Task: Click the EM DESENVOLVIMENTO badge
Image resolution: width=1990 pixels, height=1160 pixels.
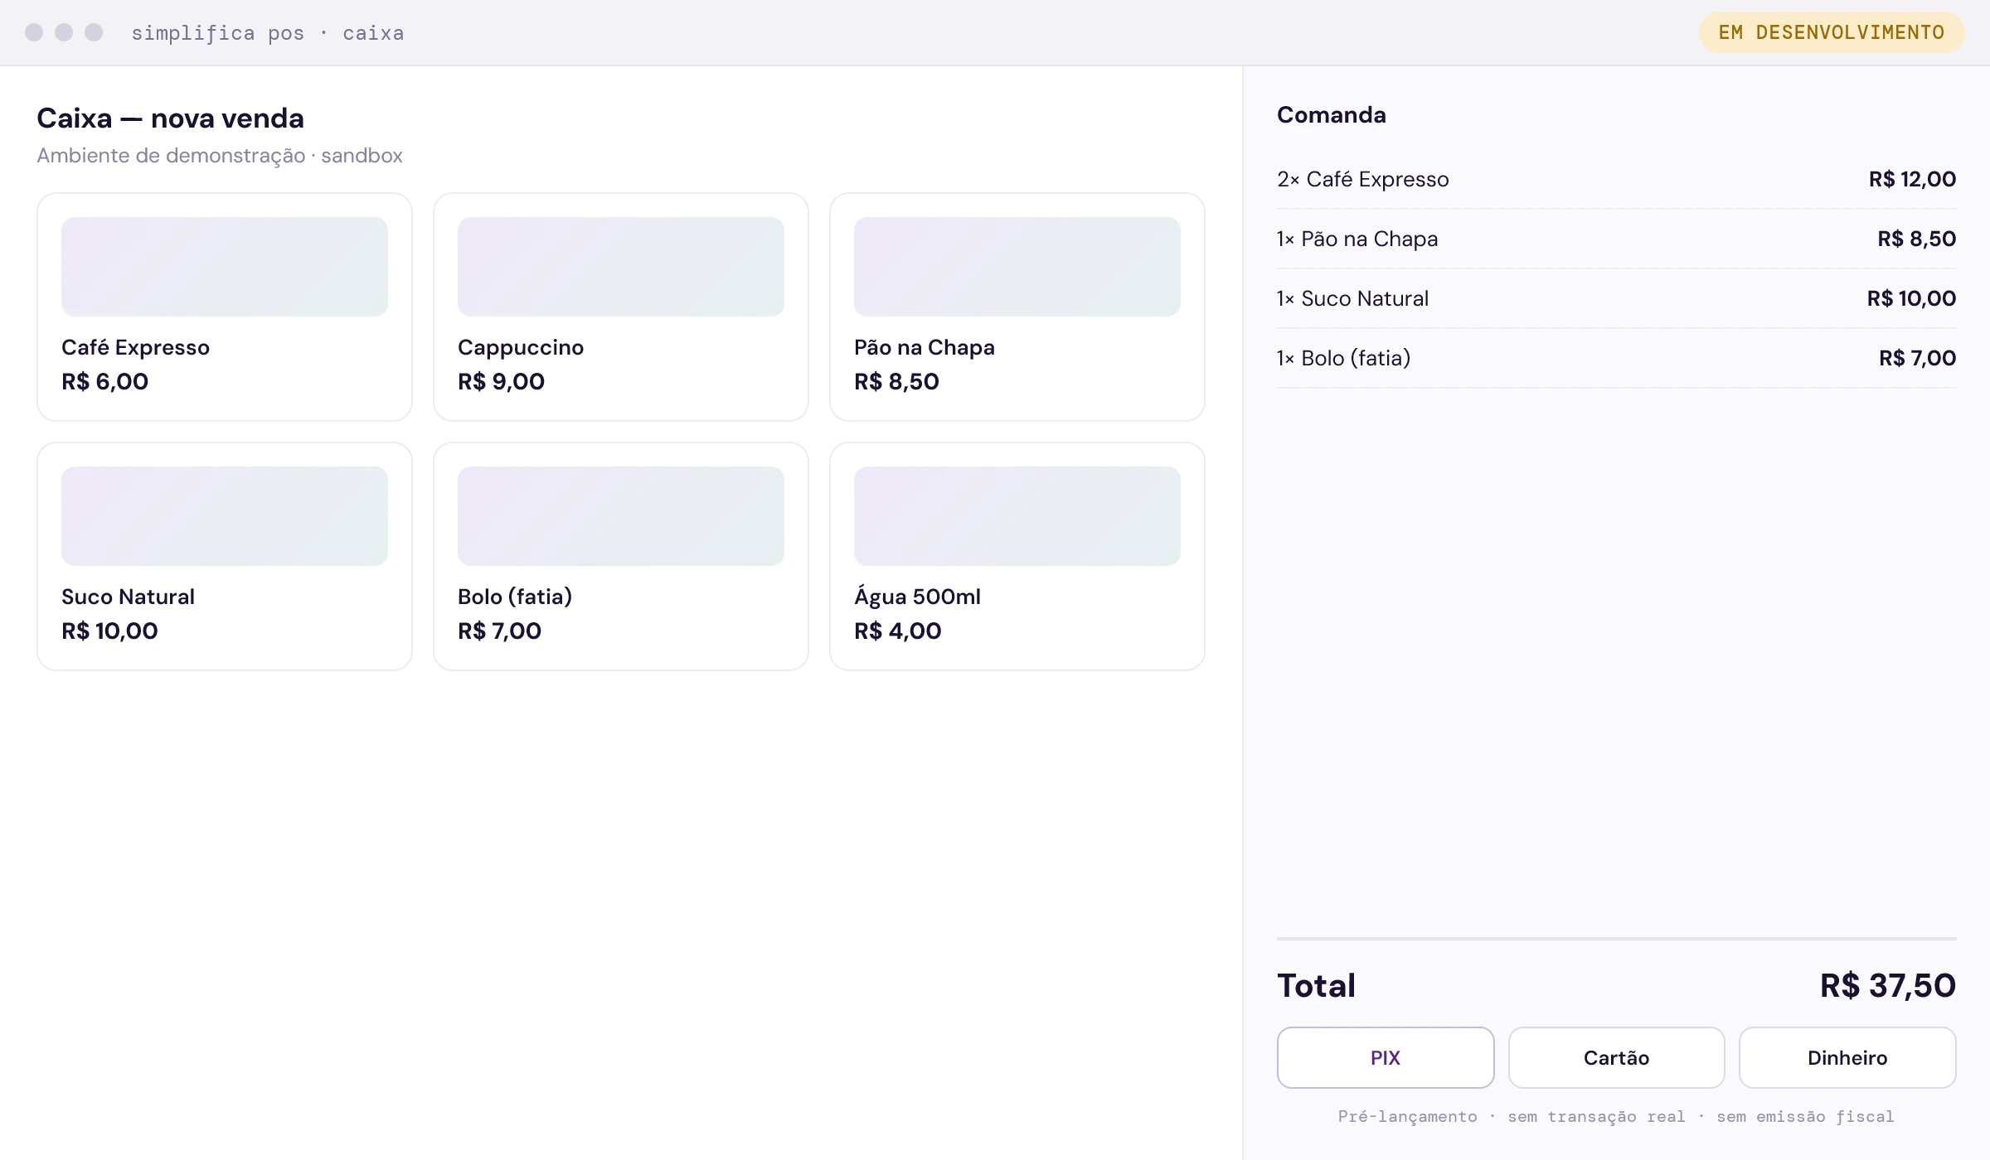Action: coord(1832,32)
